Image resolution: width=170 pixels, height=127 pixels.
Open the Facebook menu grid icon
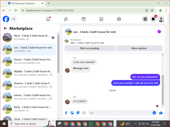coord(145,19)
